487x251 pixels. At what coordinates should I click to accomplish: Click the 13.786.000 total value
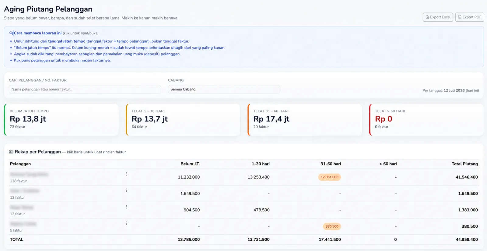coord(189,239)
